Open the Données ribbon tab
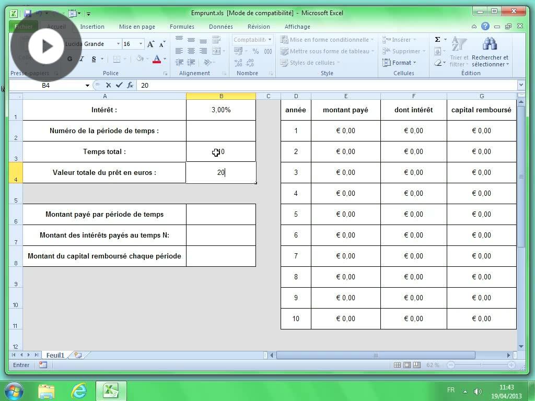535x401 pixels. pos(220,27)
